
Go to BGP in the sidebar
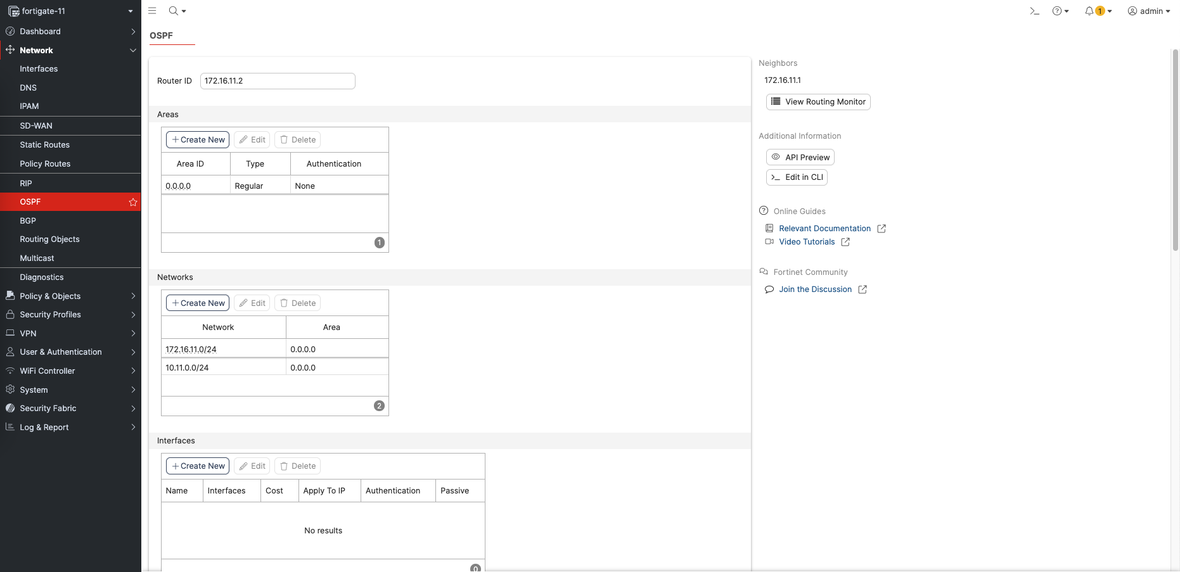click(x=28, y=220)
